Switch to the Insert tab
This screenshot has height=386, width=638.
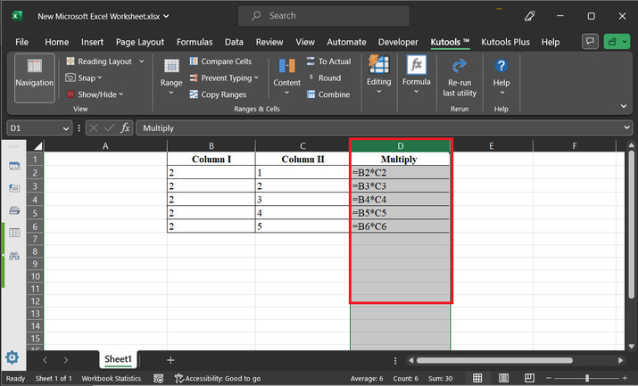[x=93, y=42]
